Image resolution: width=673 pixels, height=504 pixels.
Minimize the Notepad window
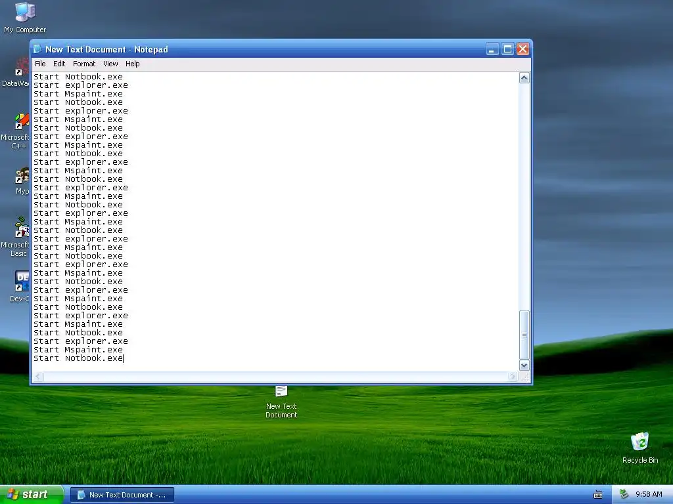492,49
